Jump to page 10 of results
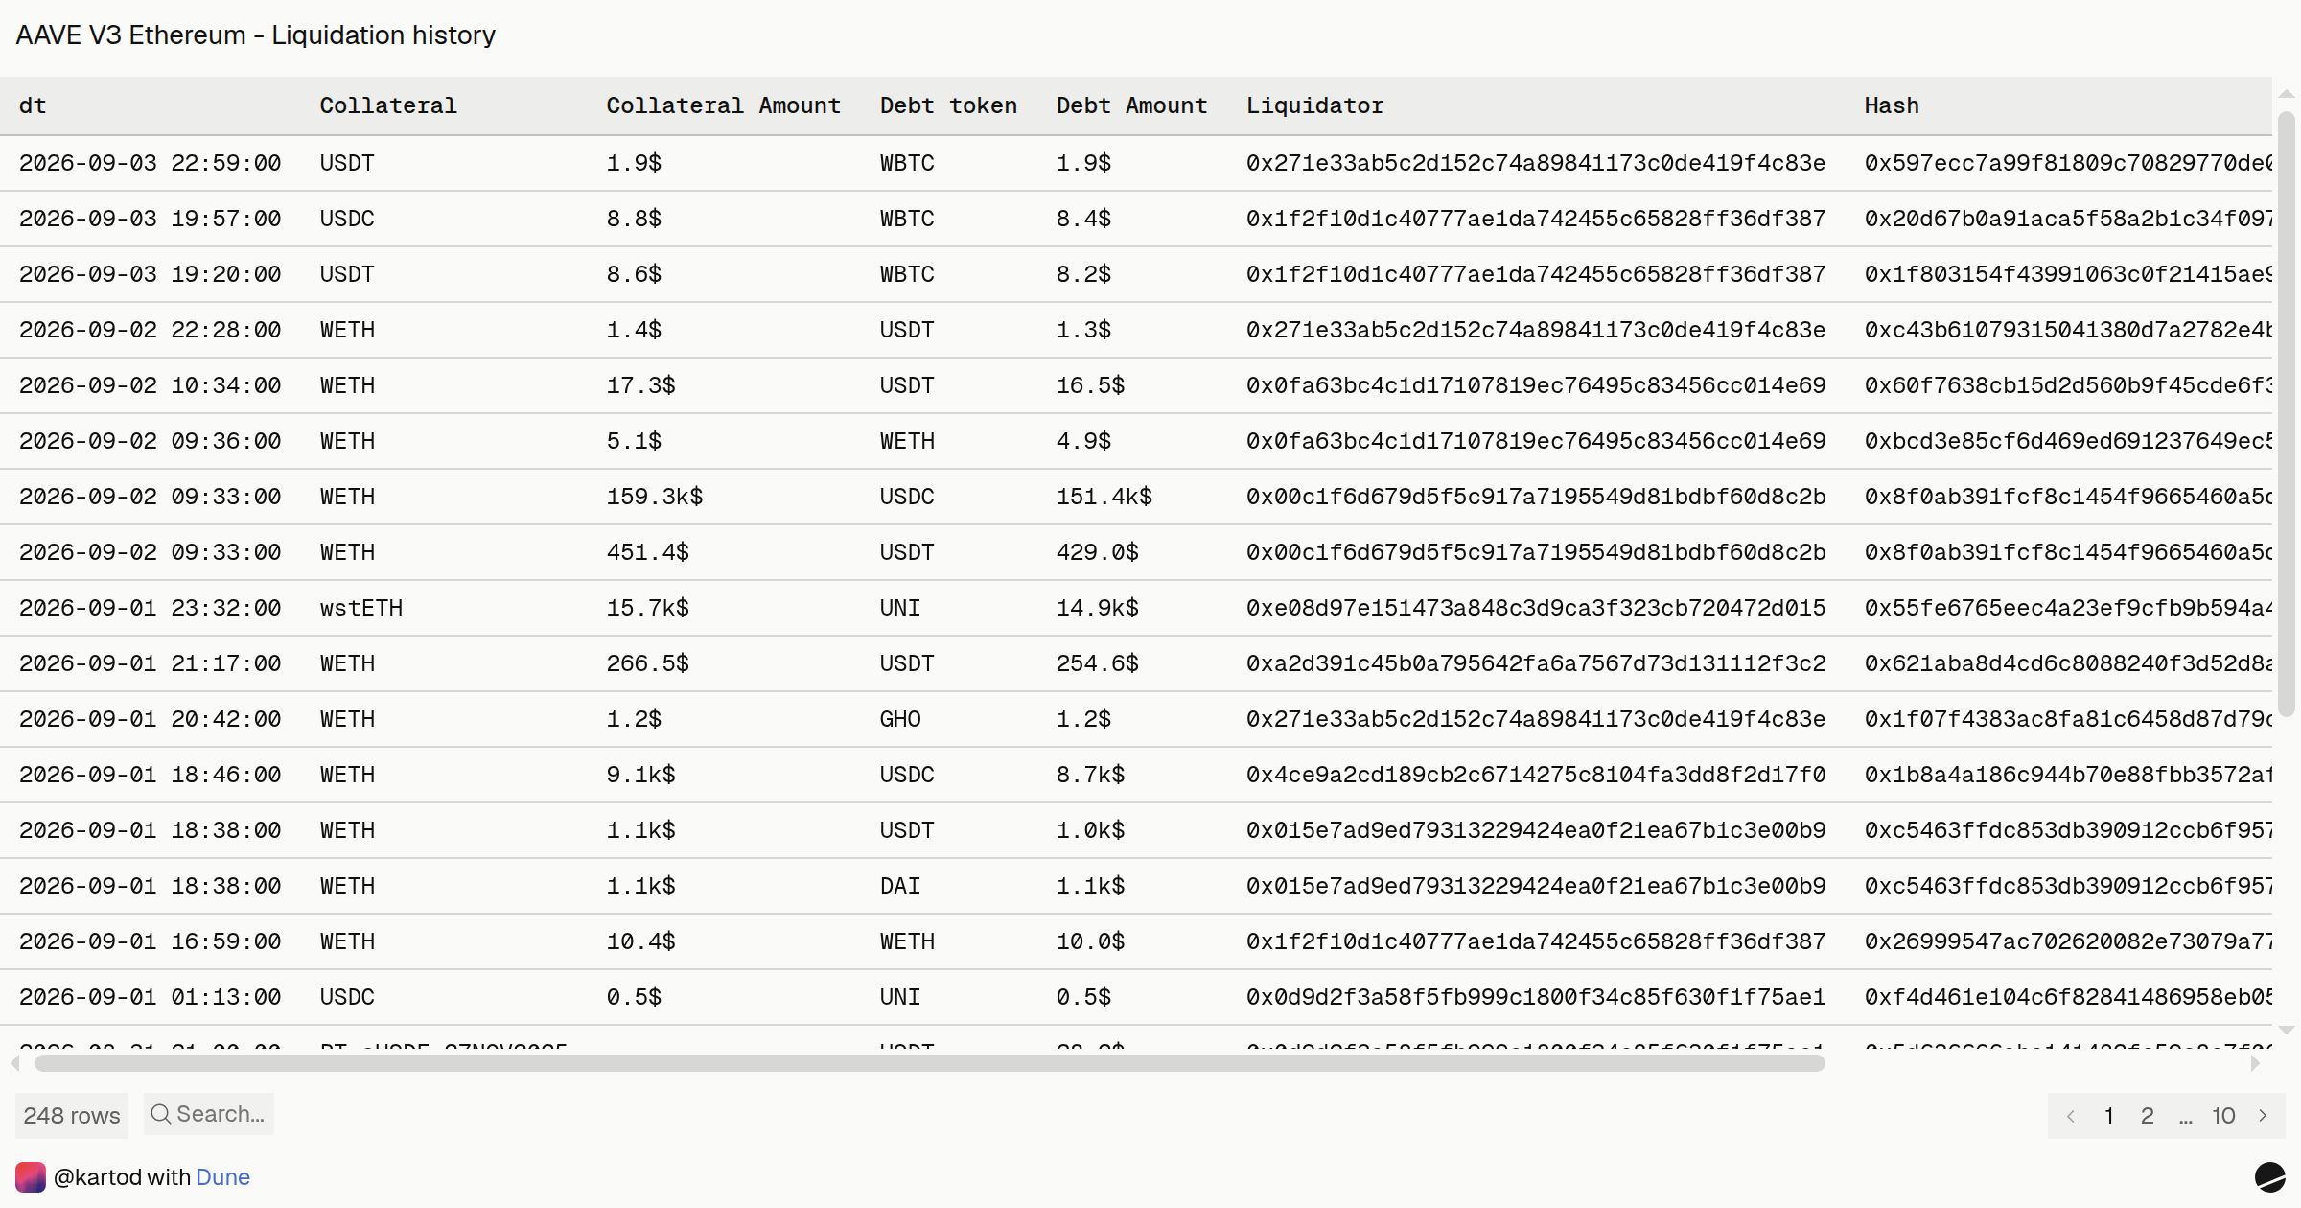 coord(2223,1116)
